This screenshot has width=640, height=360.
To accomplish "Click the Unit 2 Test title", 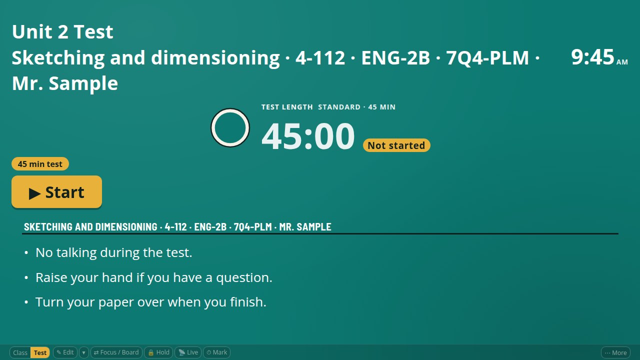I will (x=62, y=32).
